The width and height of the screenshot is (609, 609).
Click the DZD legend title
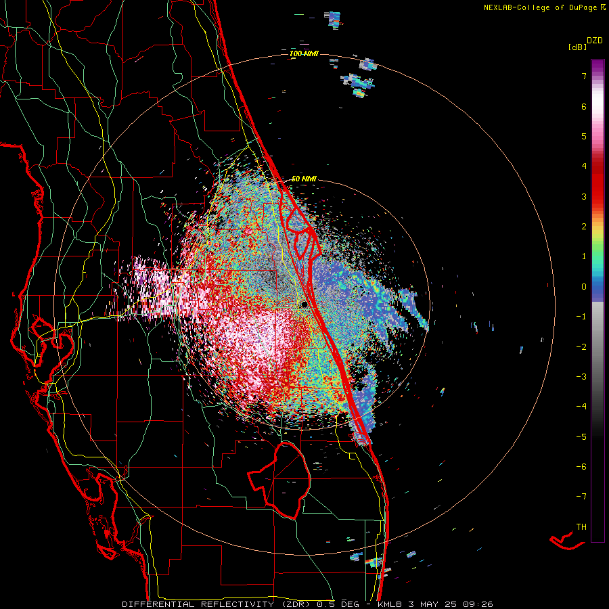pyautogui.click(x=595, y=41)
